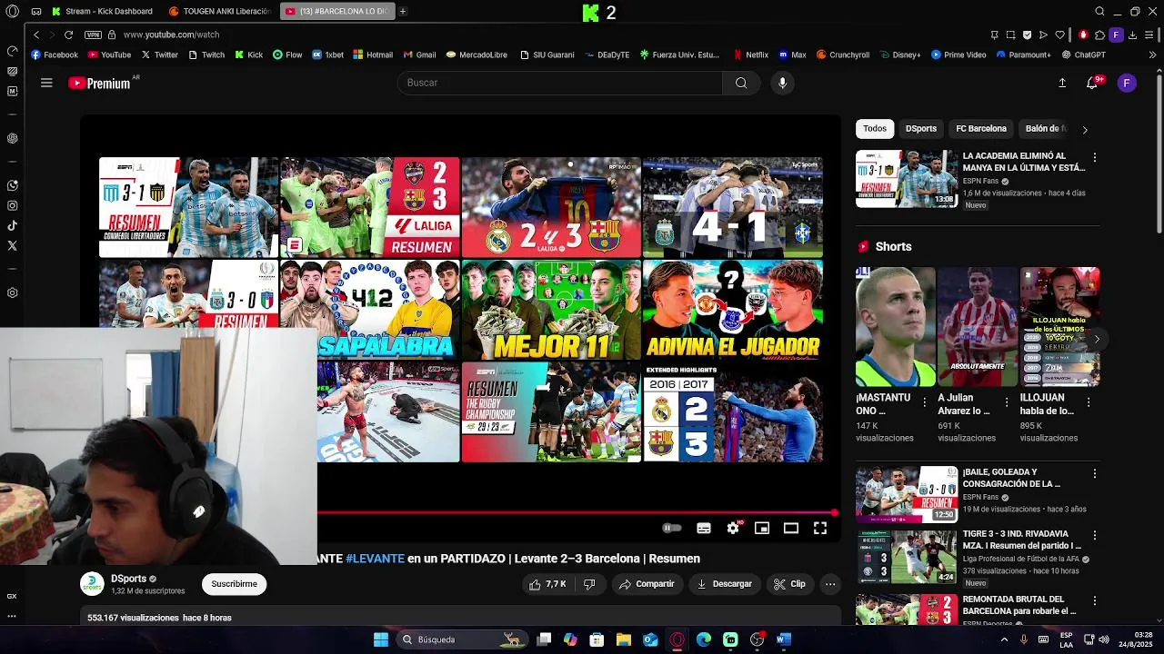The width and height of the screenshot is (1164, 654).
Task: Open Windows Start menu
Action: point(381,639)
